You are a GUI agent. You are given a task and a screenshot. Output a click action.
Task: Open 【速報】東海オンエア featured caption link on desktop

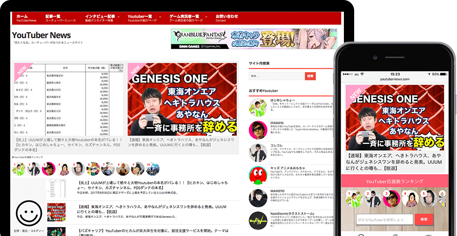pos(181,142)
